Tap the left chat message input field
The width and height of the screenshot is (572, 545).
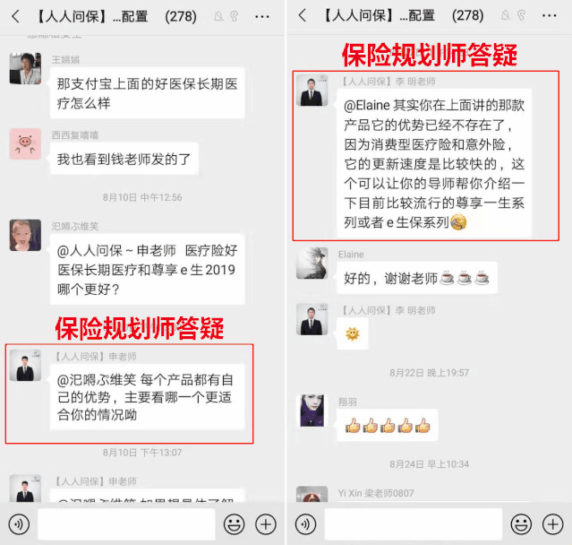(126, 524)
